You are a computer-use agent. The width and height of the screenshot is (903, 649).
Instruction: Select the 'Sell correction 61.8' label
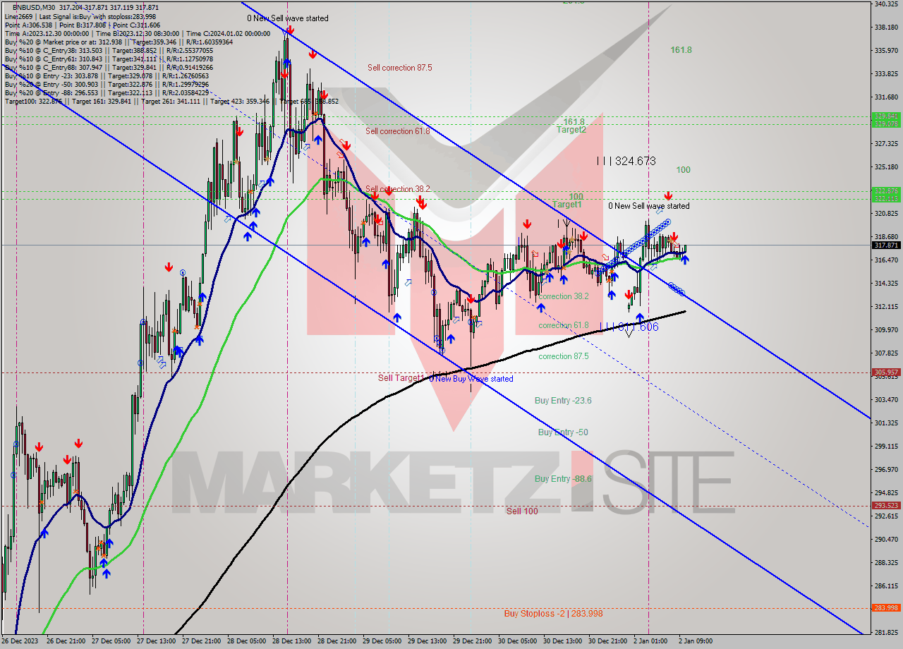[x=397, y=131]
